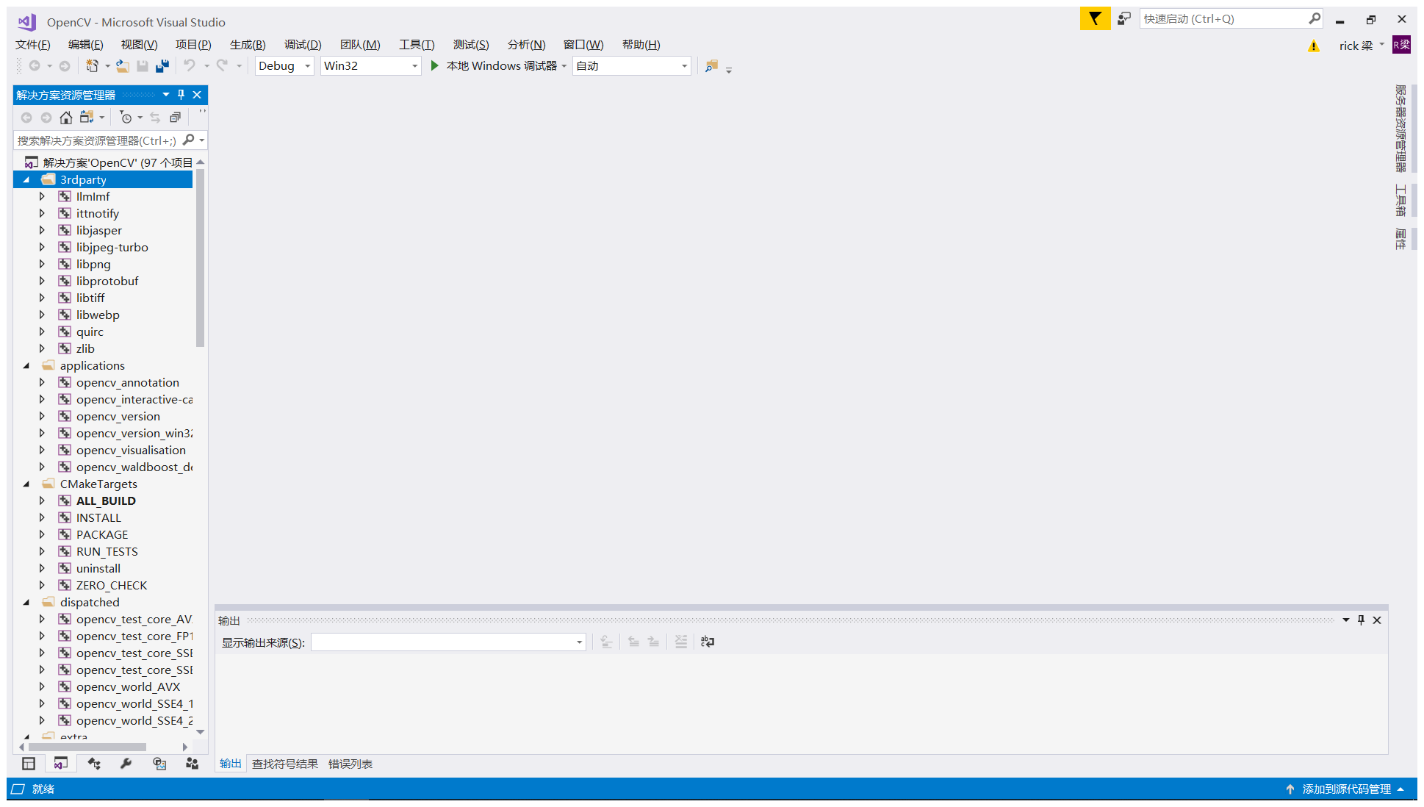The image size is (1424, 807).
Task: Click the leftmost grid window tab icon at bottom
Action: tap(29, 764)
